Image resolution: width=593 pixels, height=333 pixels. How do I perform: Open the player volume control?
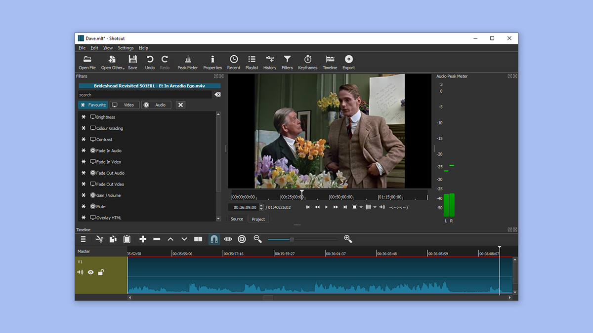point(382,207)
